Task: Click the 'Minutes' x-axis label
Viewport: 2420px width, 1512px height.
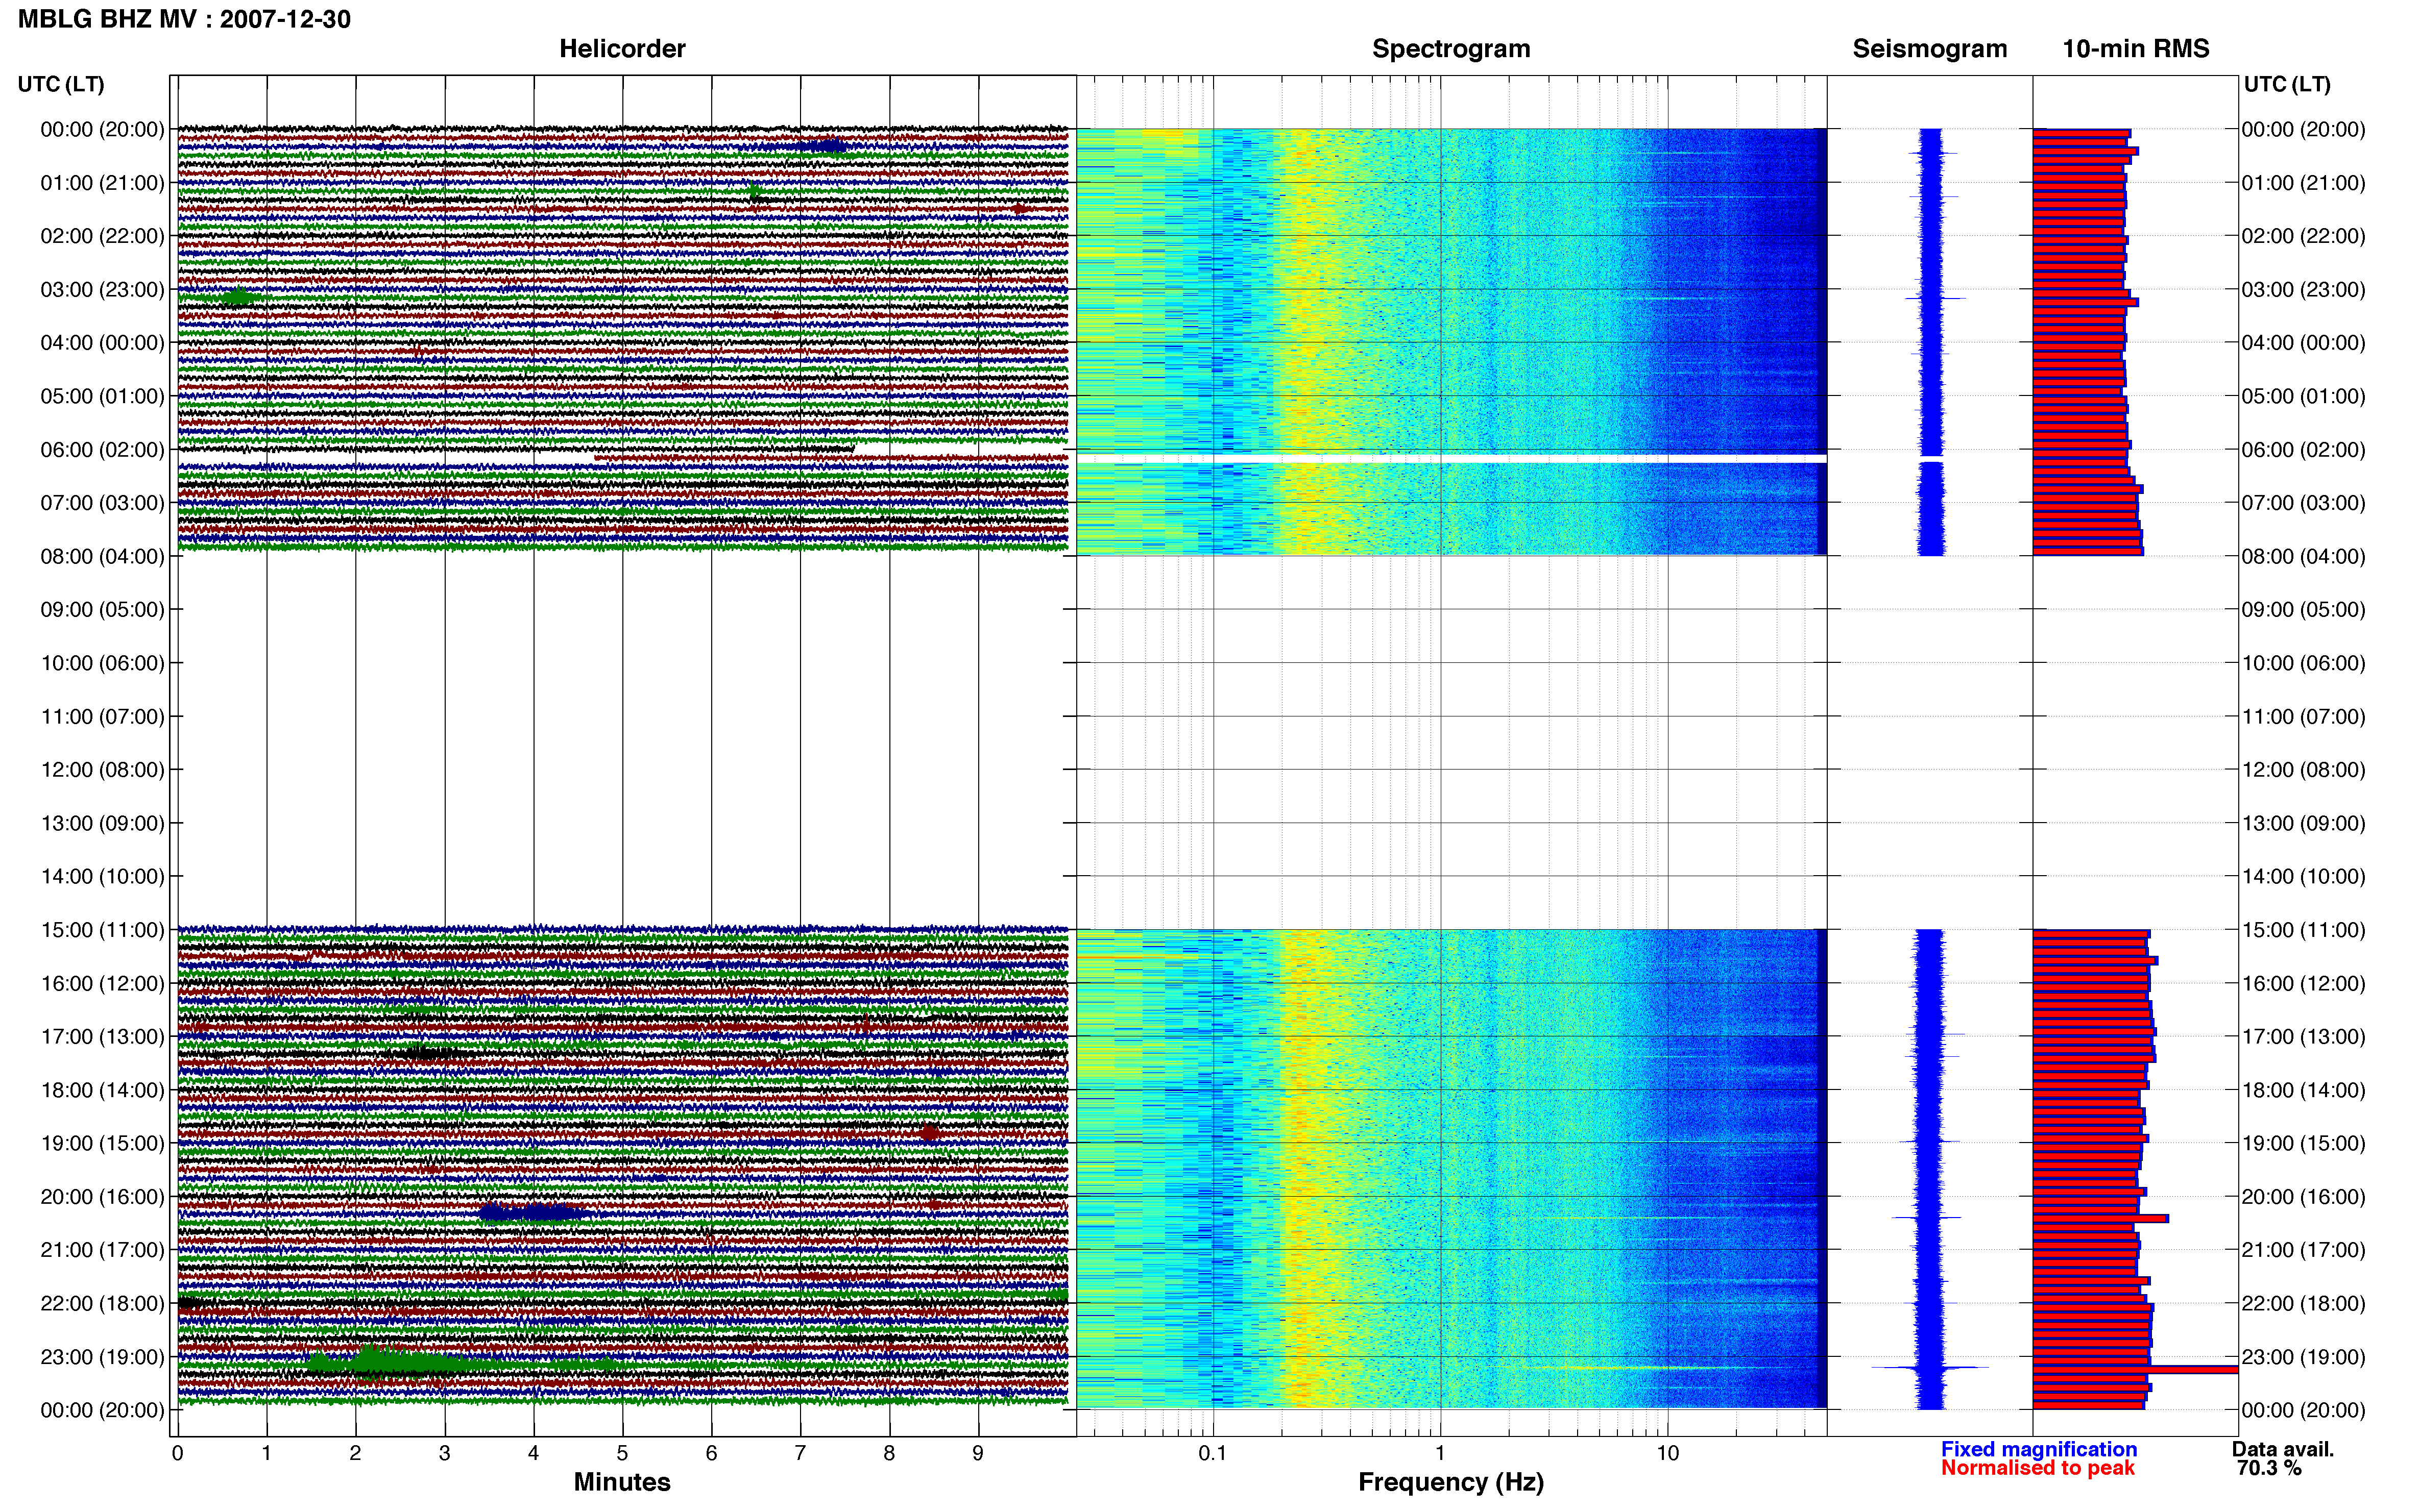Action: pos(621,1482)
